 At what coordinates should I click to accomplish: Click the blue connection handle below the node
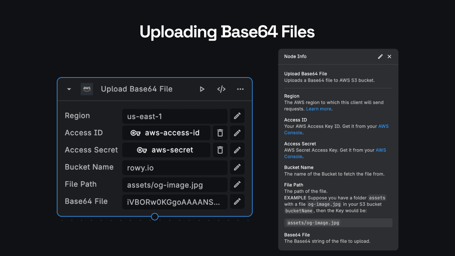(x=155, y=217)
